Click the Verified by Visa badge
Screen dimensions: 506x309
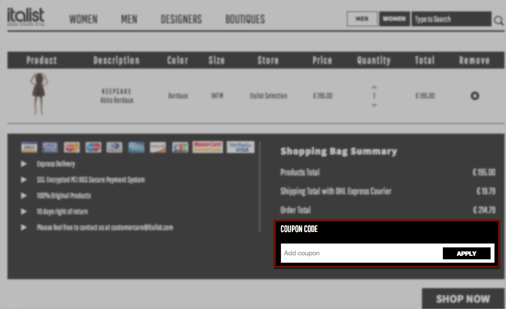click(x=241, y=147)
